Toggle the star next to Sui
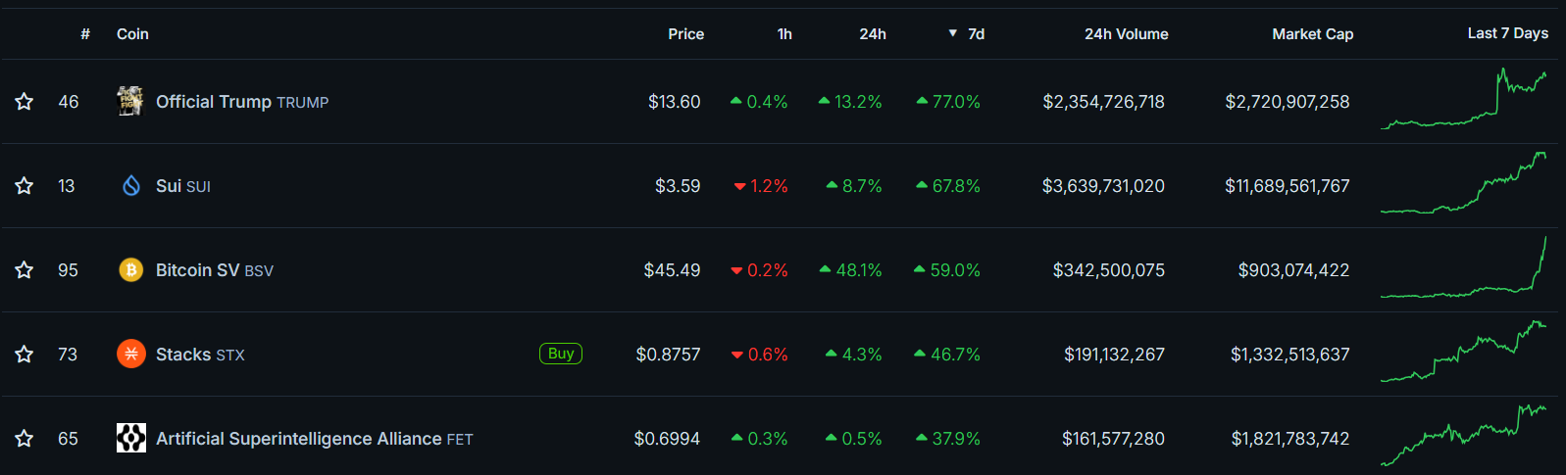This screenshot has height=475, width=1566. 25,186
